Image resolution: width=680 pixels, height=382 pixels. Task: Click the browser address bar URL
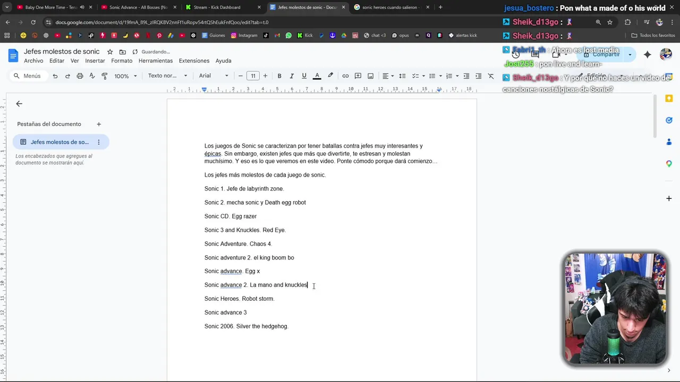pos(162,22)
